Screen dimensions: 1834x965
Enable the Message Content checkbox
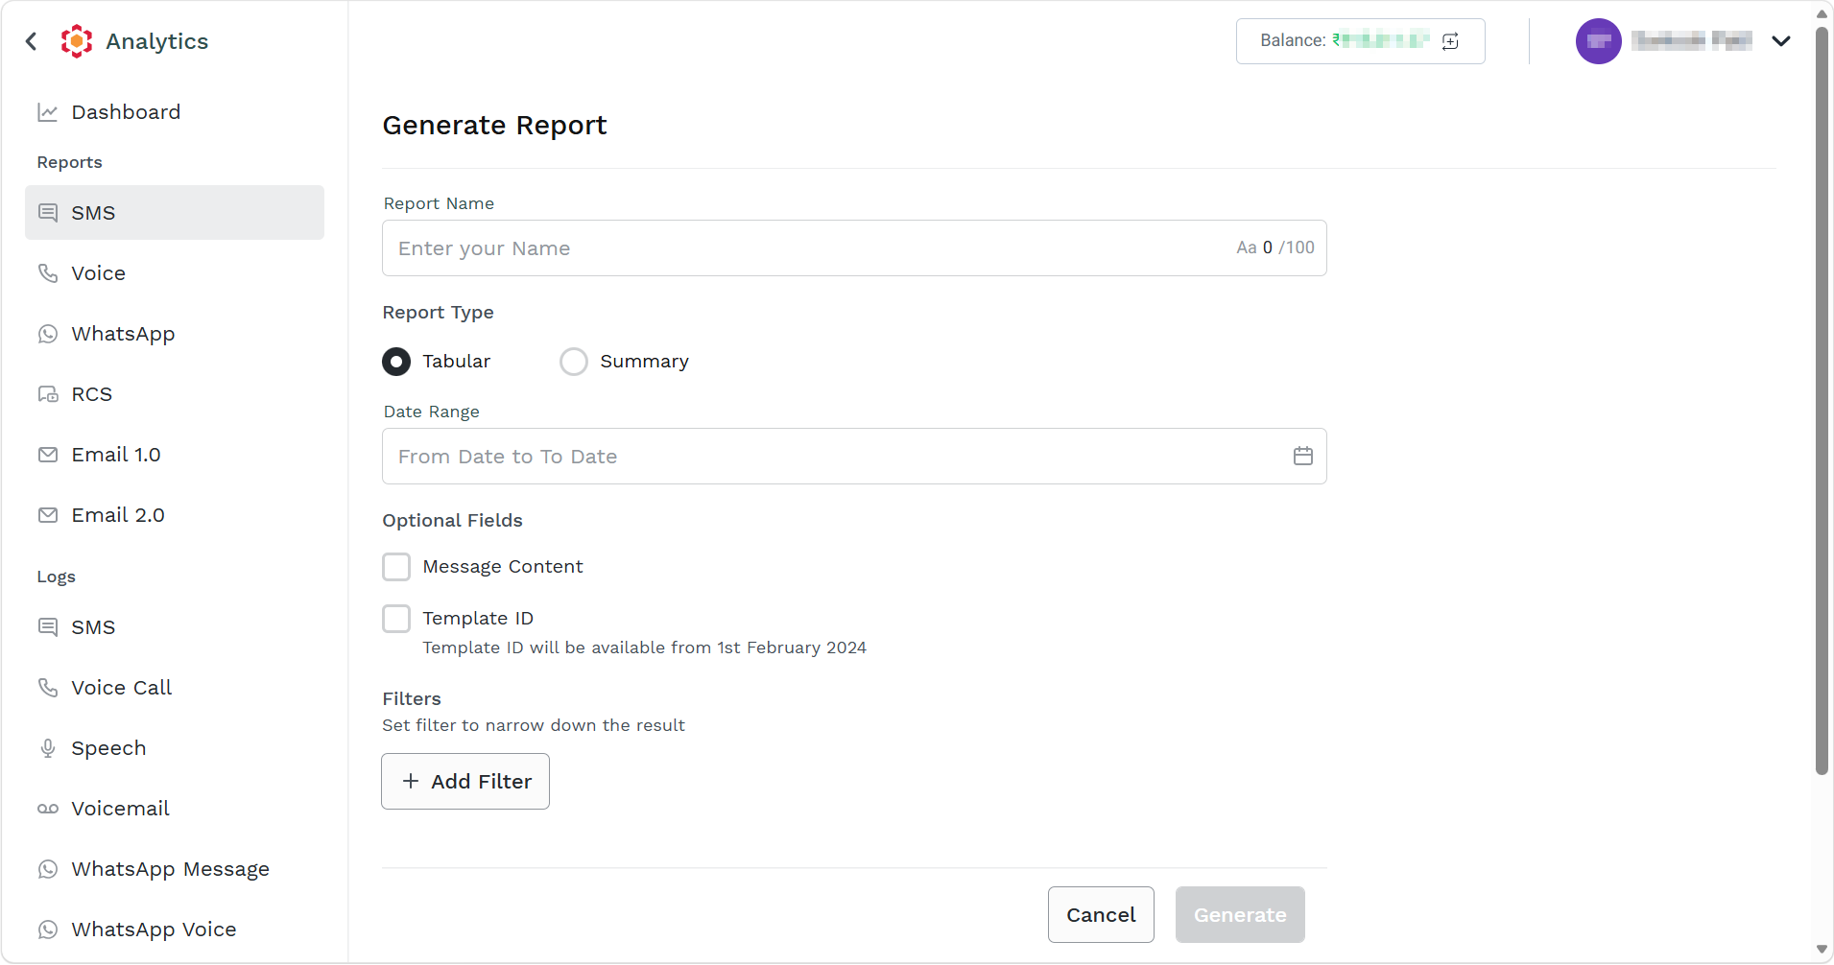tap(396, 567)
